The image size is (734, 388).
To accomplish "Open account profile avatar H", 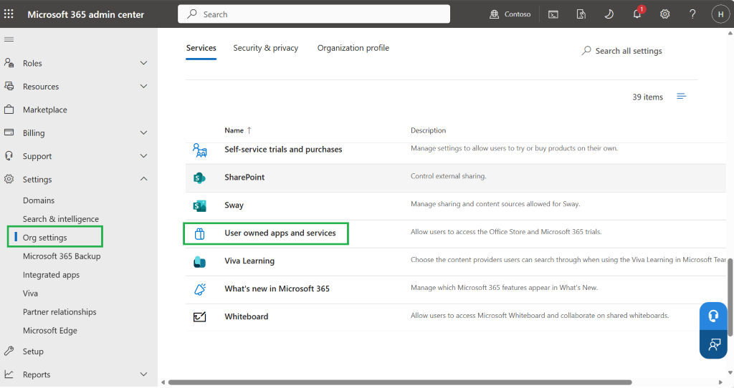I will click(720, 14).
